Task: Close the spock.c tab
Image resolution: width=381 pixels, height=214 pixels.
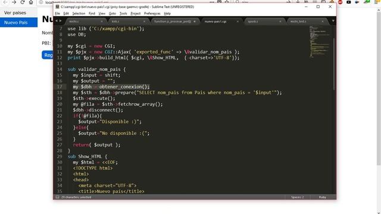Action: pos(280,21)
